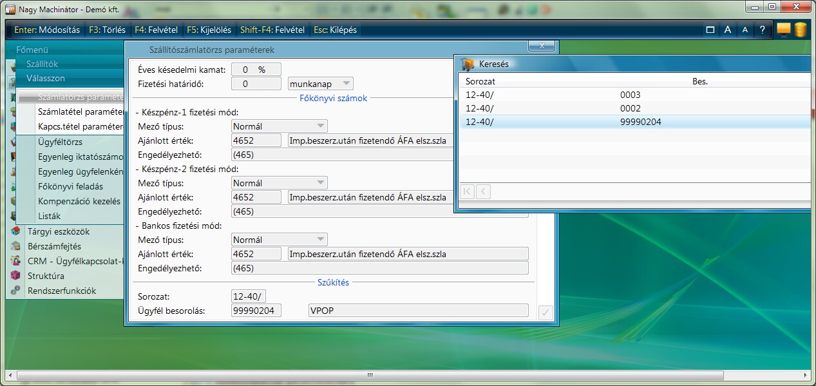Click the Bérszámfejtés icon in the main menu
This screenshot has height=386, width=816.
coord(15,246)
